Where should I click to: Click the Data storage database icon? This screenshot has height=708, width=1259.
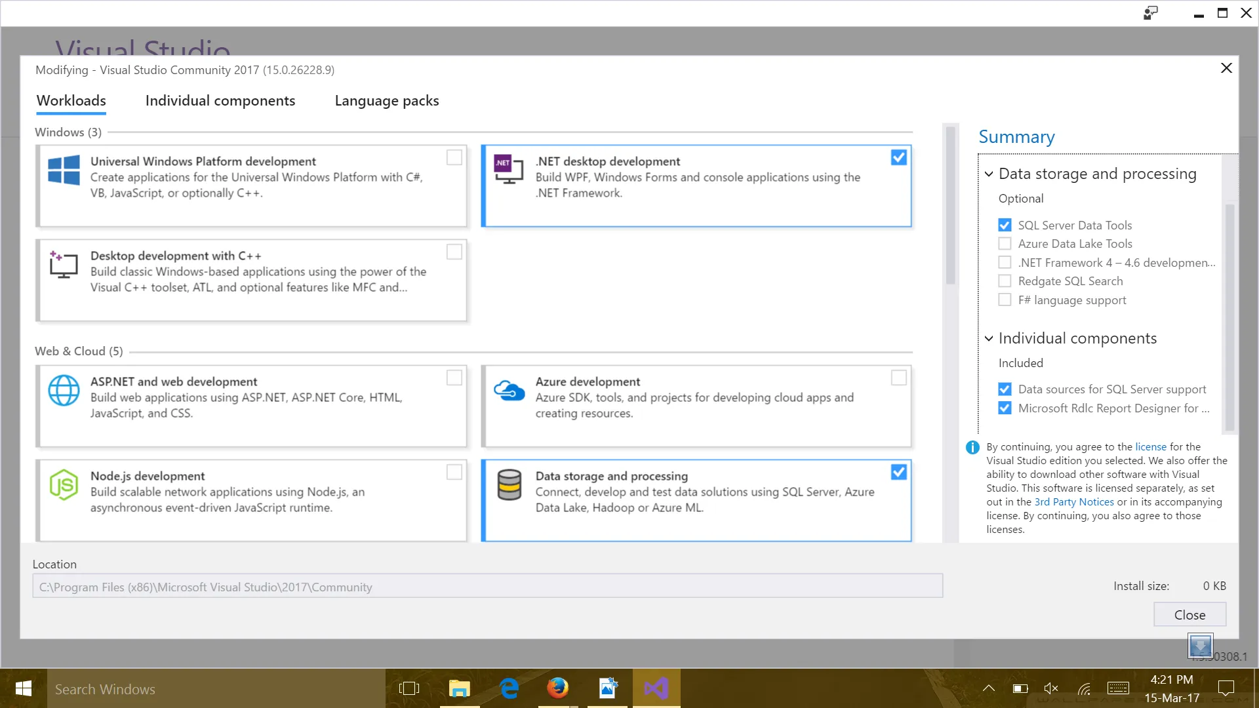click(x=509, y=485)
